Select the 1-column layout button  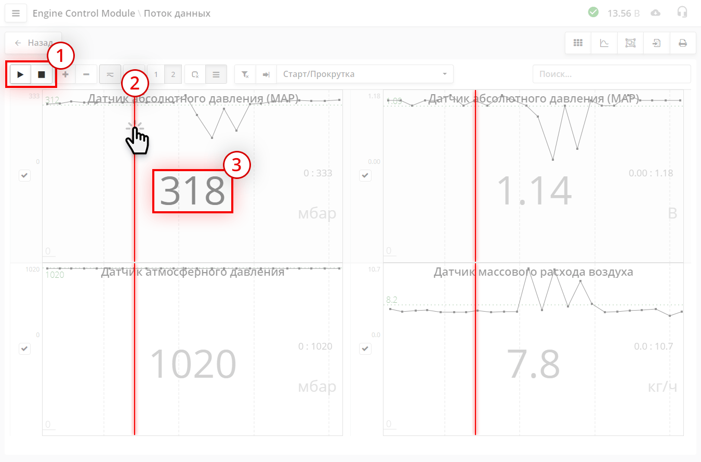[x=156, y=74]
